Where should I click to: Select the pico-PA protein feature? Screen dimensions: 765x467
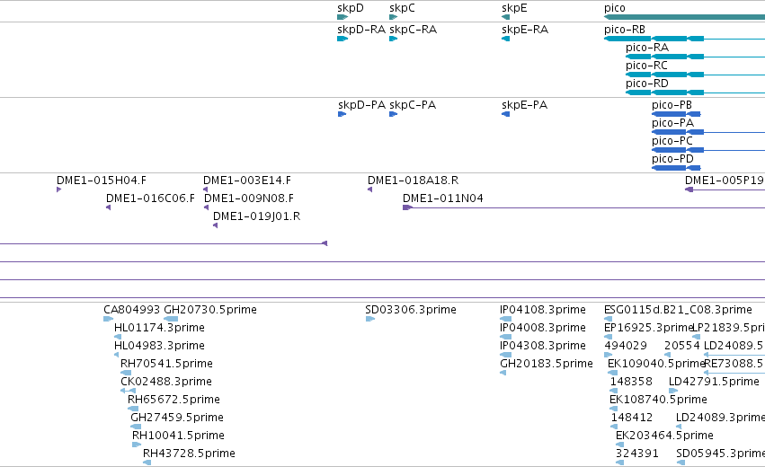[708, 132]
